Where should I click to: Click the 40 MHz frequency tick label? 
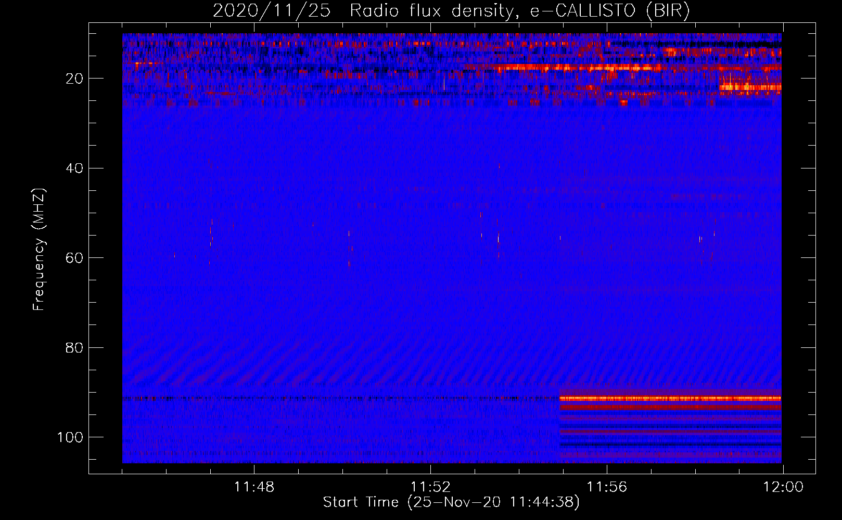click(74, 168)
